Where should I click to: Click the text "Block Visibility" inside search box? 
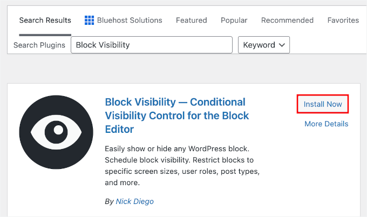pos(103,45)
